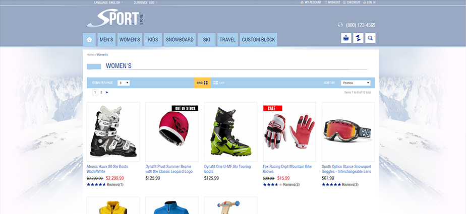Open the Items Per Page dropdown

click(x=124, y=83)
